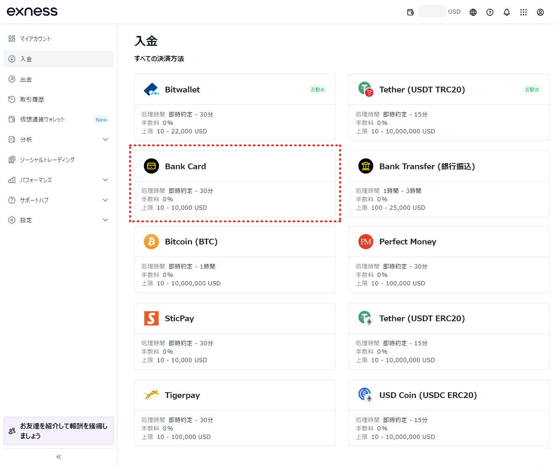Click Bank Transfer limit 100 - 25,000 USD
The width and height of the screenshot is (556, 466).
398,208
